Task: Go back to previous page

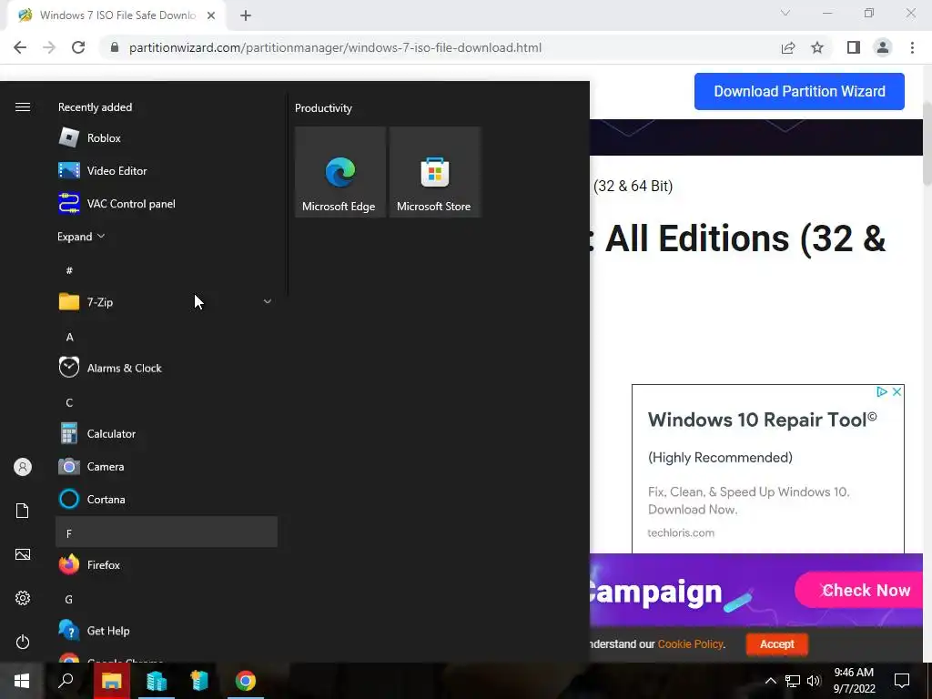Action: (x=20, y=47)
